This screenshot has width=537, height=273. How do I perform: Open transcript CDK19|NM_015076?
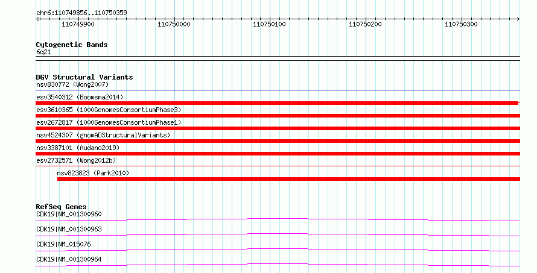pos(63,244)
